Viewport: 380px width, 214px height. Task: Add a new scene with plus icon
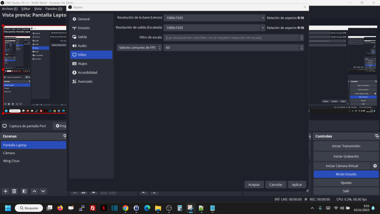5,191
